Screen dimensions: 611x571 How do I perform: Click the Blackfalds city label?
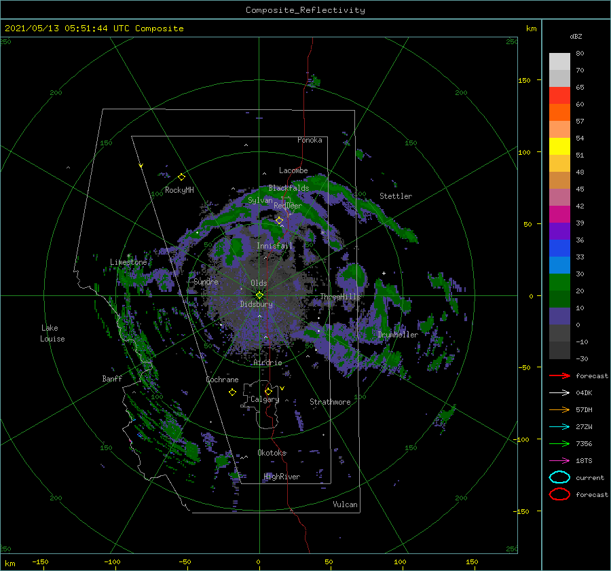(289, 188)
